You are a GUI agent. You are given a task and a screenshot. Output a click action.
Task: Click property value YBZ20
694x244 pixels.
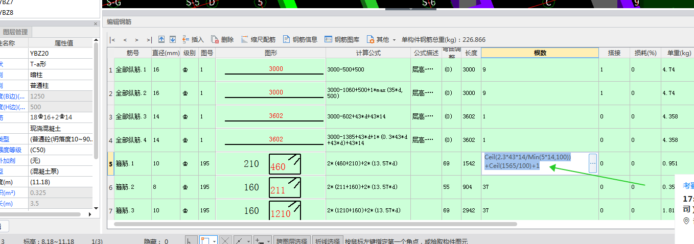(60, 54)
